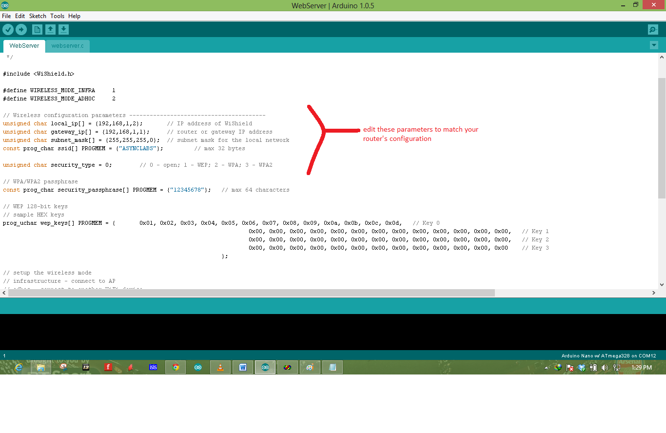Screen dimensions: 666x433
Task: Click the 'security_type = 0' line
Action: point(137,165)
